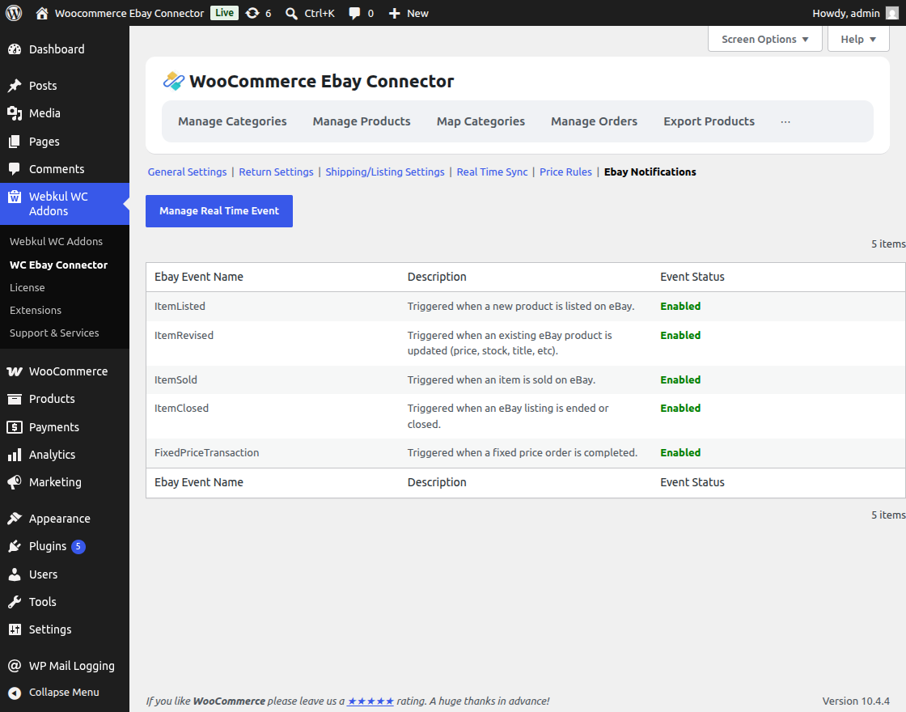This screenshot has height=712, width=906.
Task: Click the Products box icon
Action: [x=15, y=399]
